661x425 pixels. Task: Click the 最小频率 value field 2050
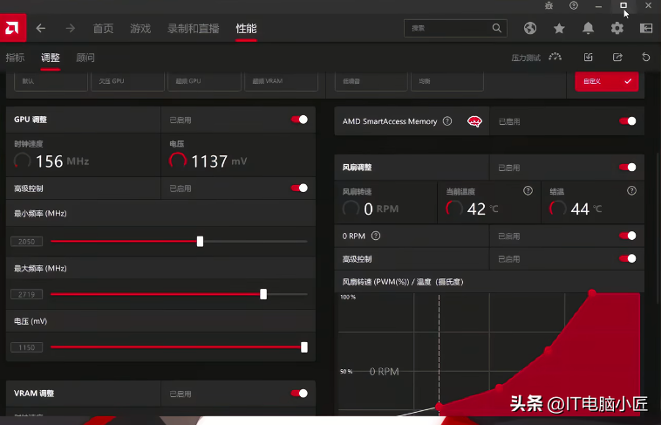[26, 242]
